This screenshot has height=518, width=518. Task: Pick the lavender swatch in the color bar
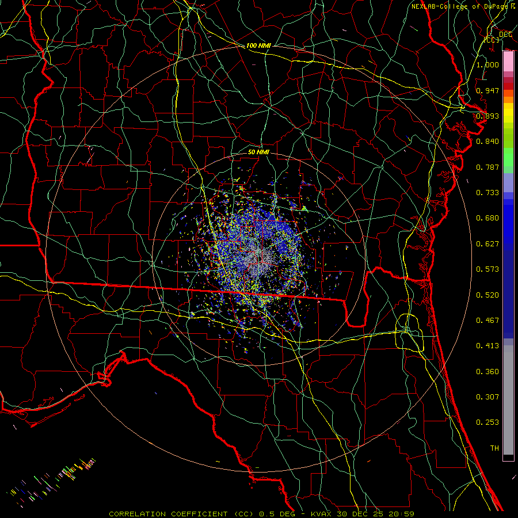click(x=508, y=184)
